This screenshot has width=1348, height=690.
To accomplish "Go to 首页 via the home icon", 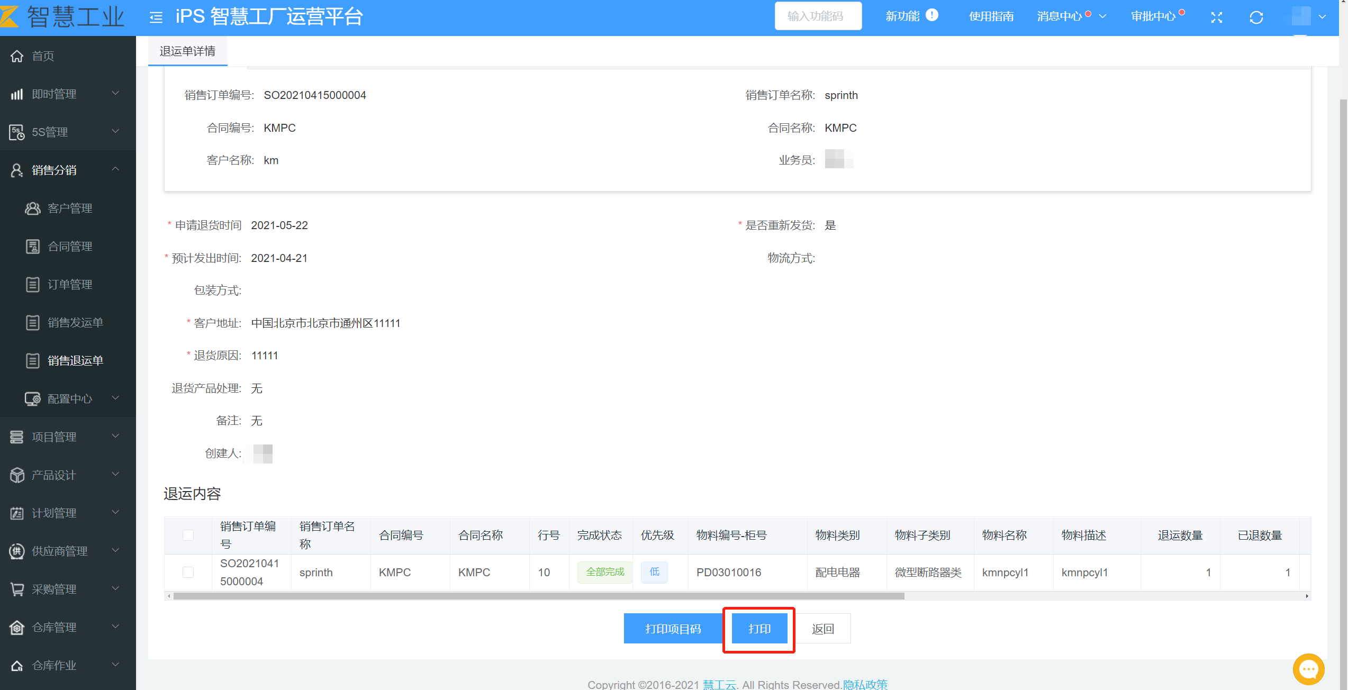I will pos(17,56).
